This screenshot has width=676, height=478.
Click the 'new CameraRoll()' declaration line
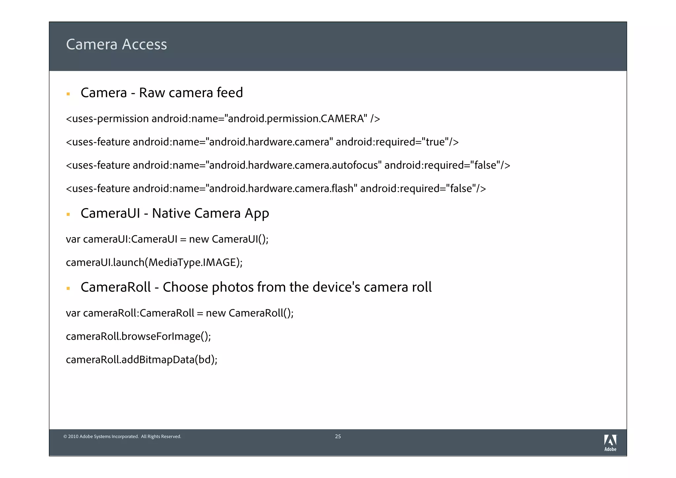pyautogui.click(x=180, y=313)
